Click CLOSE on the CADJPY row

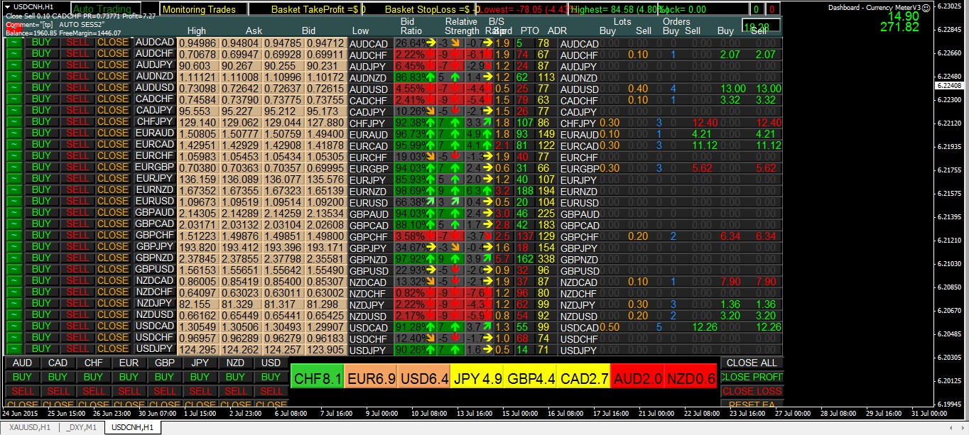tap(113, 111)
